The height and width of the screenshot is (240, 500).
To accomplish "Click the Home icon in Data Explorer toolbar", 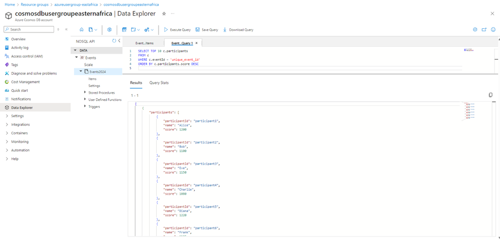I will [81, 29].
